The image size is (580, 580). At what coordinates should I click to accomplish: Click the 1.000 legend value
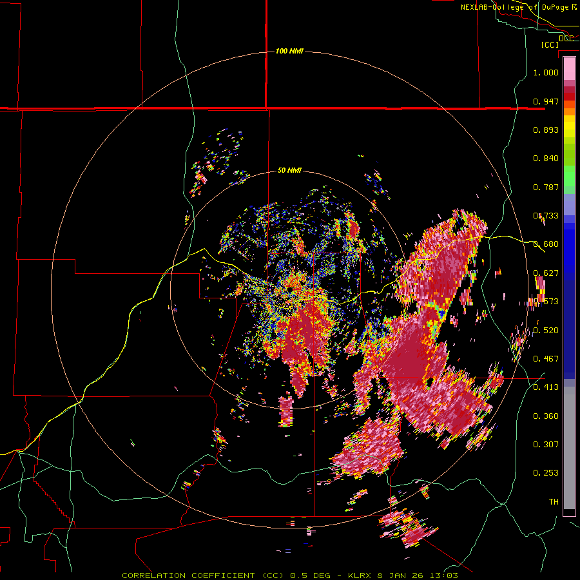point(546,72)
